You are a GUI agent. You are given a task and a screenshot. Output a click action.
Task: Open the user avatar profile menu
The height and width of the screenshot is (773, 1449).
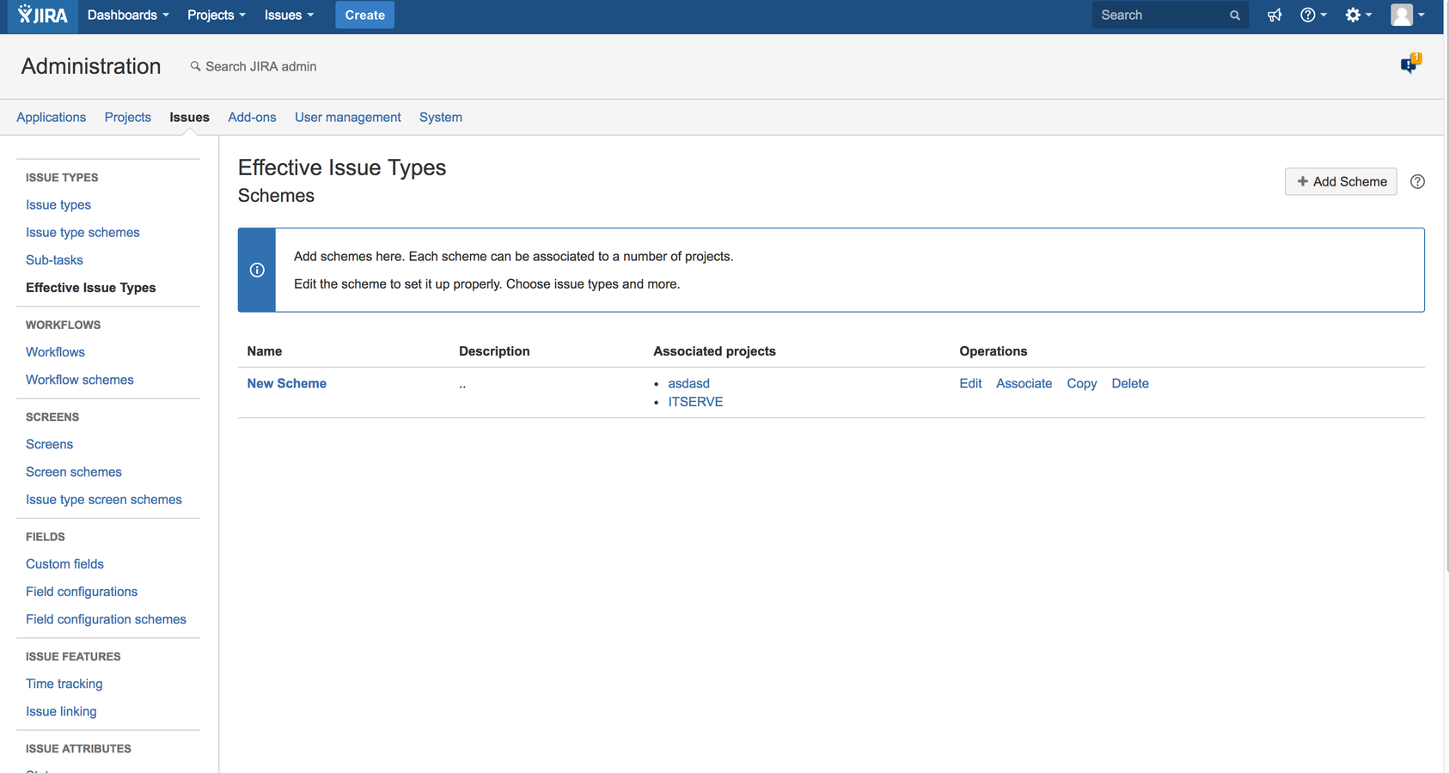tap(1408, 15)
